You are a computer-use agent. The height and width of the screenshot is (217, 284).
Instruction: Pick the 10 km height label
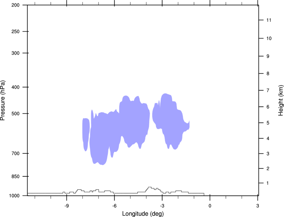[269, 38]
